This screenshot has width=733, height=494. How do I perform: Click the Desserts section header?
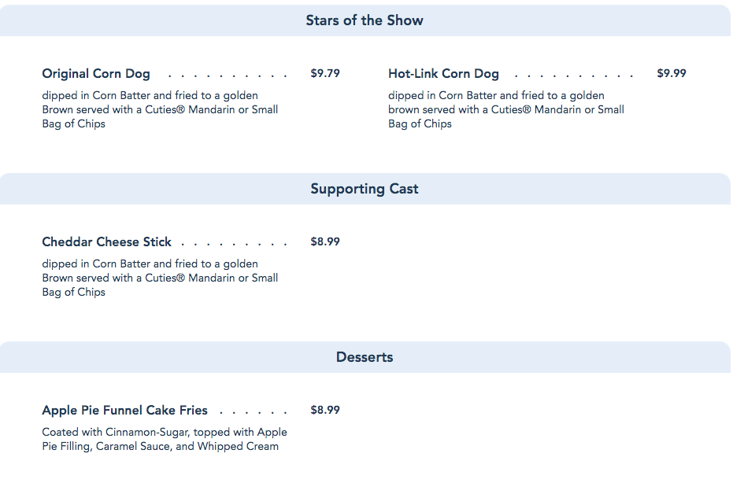(x=365, y=357)
